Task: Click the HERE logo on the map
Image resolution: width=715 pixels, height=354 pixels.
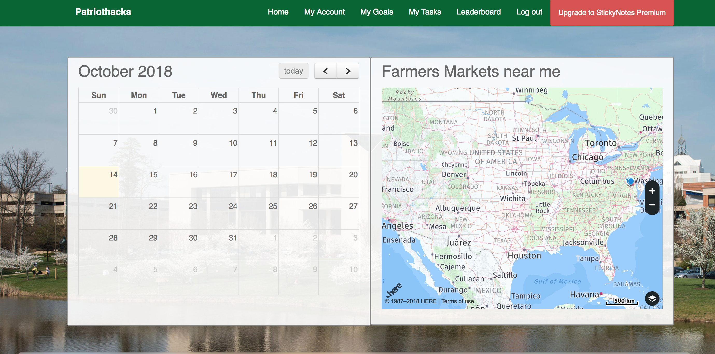Action: point(394,290)
